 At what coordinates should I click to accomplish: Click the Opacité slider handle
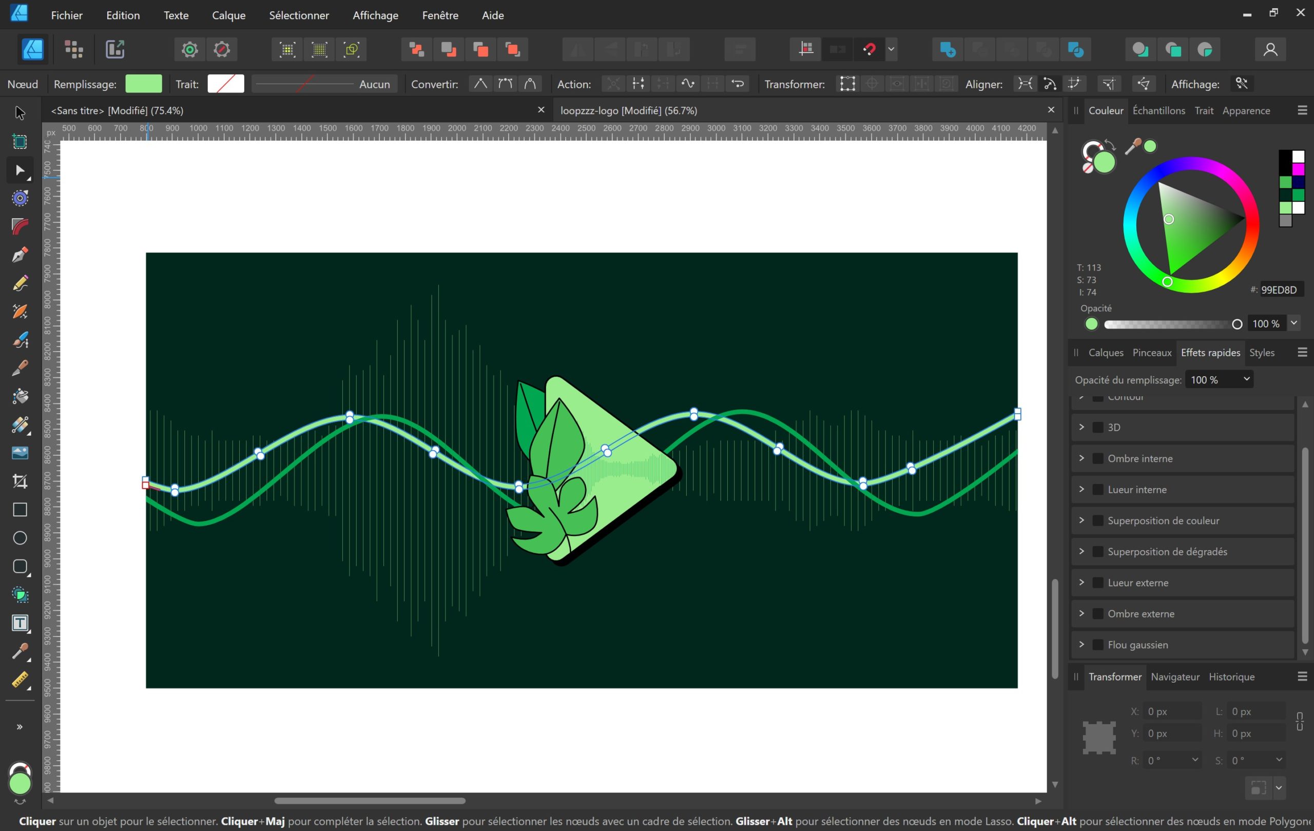1237,324
